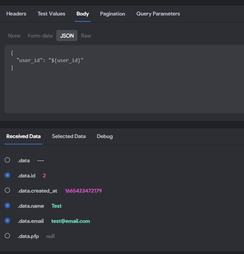This screenshot has width=244, height=254.
Task: Open the Headers tab
Action: pyautogui.click(x=16, y=14)
